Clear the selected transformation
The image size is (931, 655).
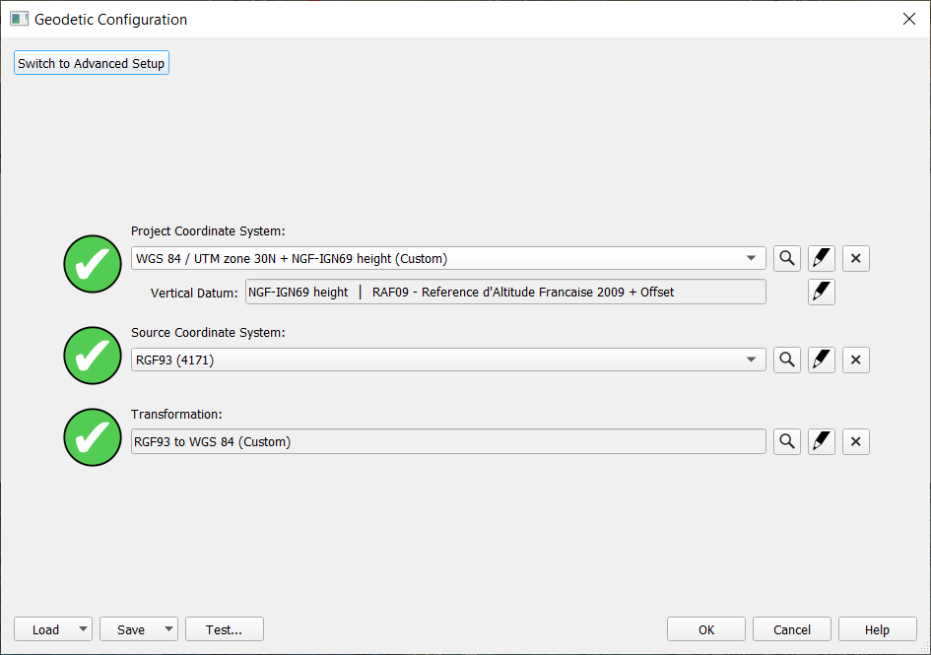tap(855, 442)
